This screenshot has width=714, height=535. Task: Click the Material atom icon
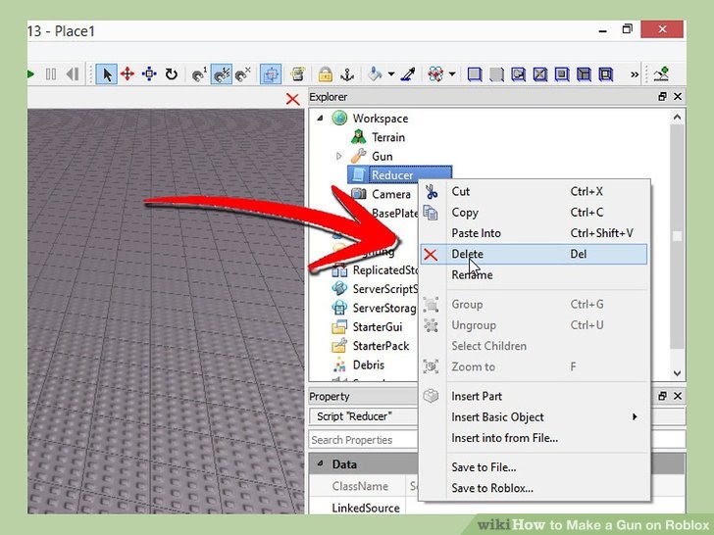point(435,73)
